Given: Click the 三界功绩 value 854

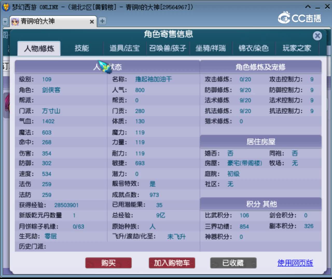Looking at the screenshot, I should click(x=244, y=226).
